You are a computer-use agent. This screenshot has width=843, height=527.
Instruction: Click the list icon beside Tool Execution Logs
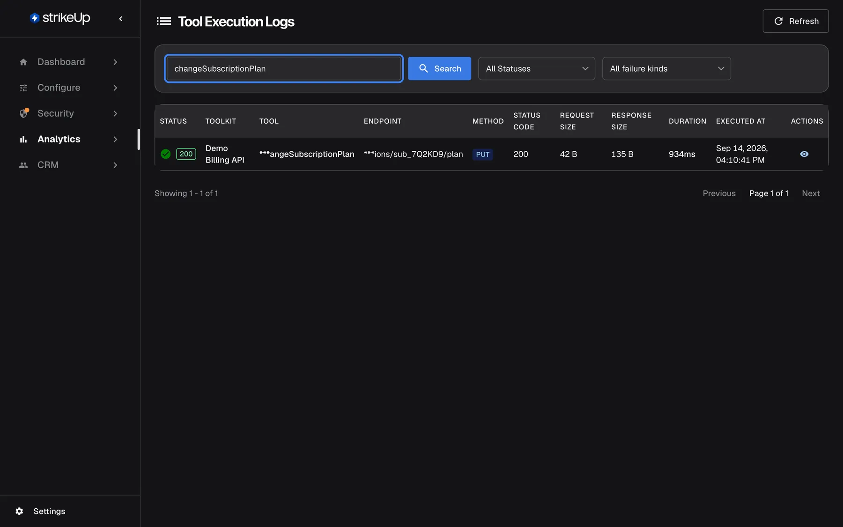(x=163, y=21)
